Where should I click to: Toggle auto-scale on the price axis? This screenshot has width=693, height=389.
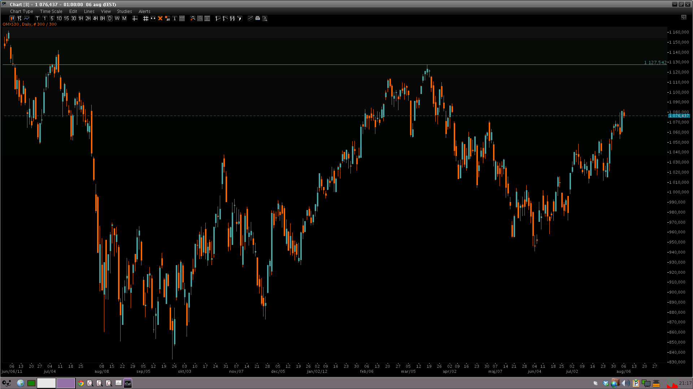click(x=207, y=18)
